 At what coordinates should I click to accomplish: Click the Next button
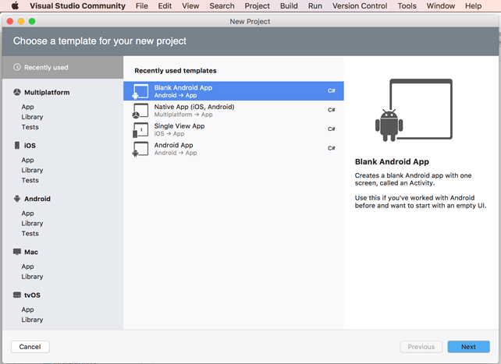pyautogui.click(x=468, y=347)
